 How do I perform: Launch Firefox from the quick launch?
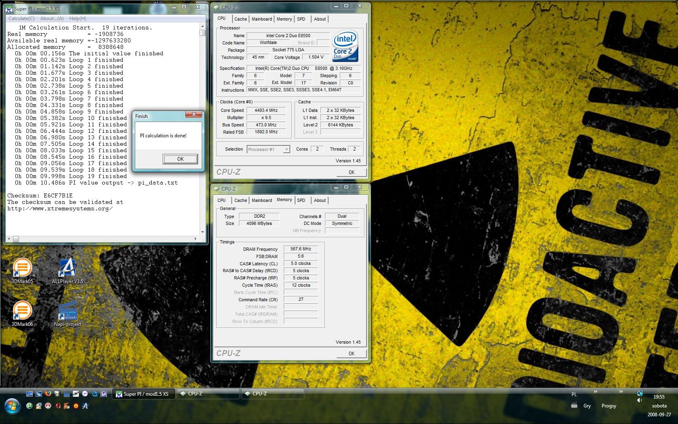tap(48, 394)
